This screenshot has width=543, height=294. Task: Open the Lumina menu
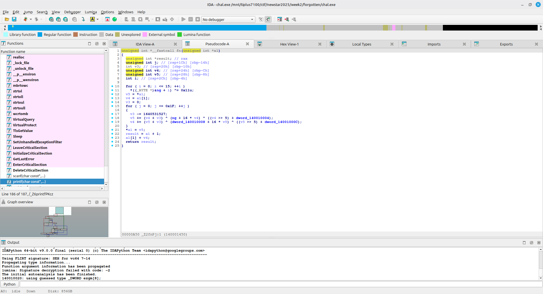tap(90, 12)
